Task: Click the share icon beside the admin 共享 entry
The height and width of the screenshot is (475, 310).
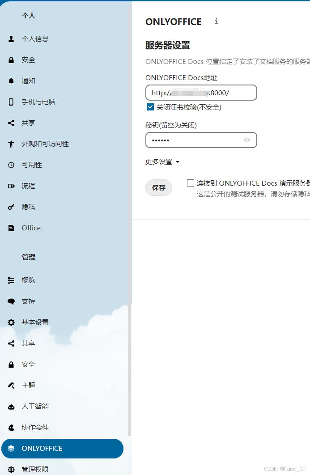Action: click(11, 344)
